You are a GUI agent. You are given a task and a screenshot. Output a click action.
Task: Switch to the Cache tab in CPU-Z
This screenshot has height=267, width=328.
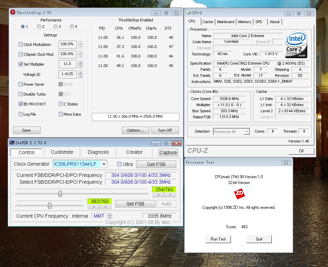(208, 22)
